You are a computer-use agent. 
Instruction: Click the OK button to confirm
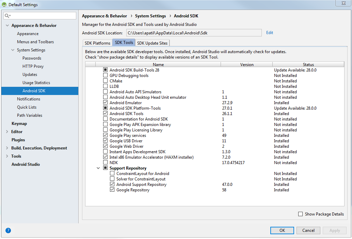(x=282, y=230)
